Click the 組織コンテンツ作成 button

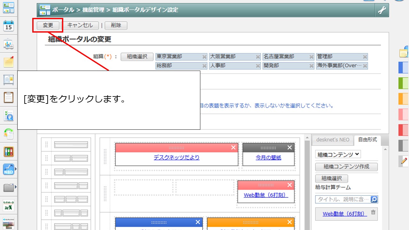pyautogui.click(x=346, y=167)
